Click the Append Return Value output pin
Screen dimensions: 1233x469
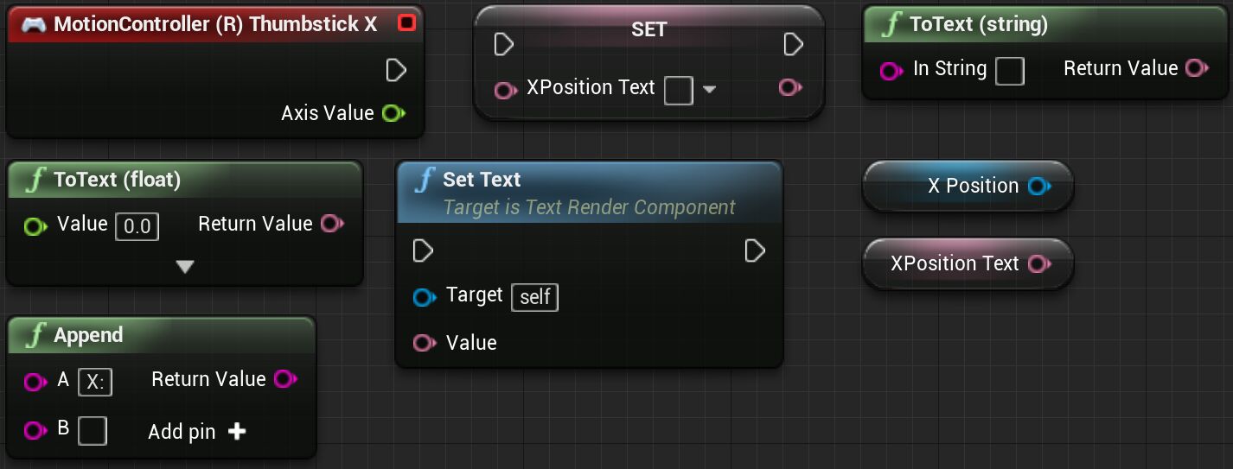pos(284,379)
